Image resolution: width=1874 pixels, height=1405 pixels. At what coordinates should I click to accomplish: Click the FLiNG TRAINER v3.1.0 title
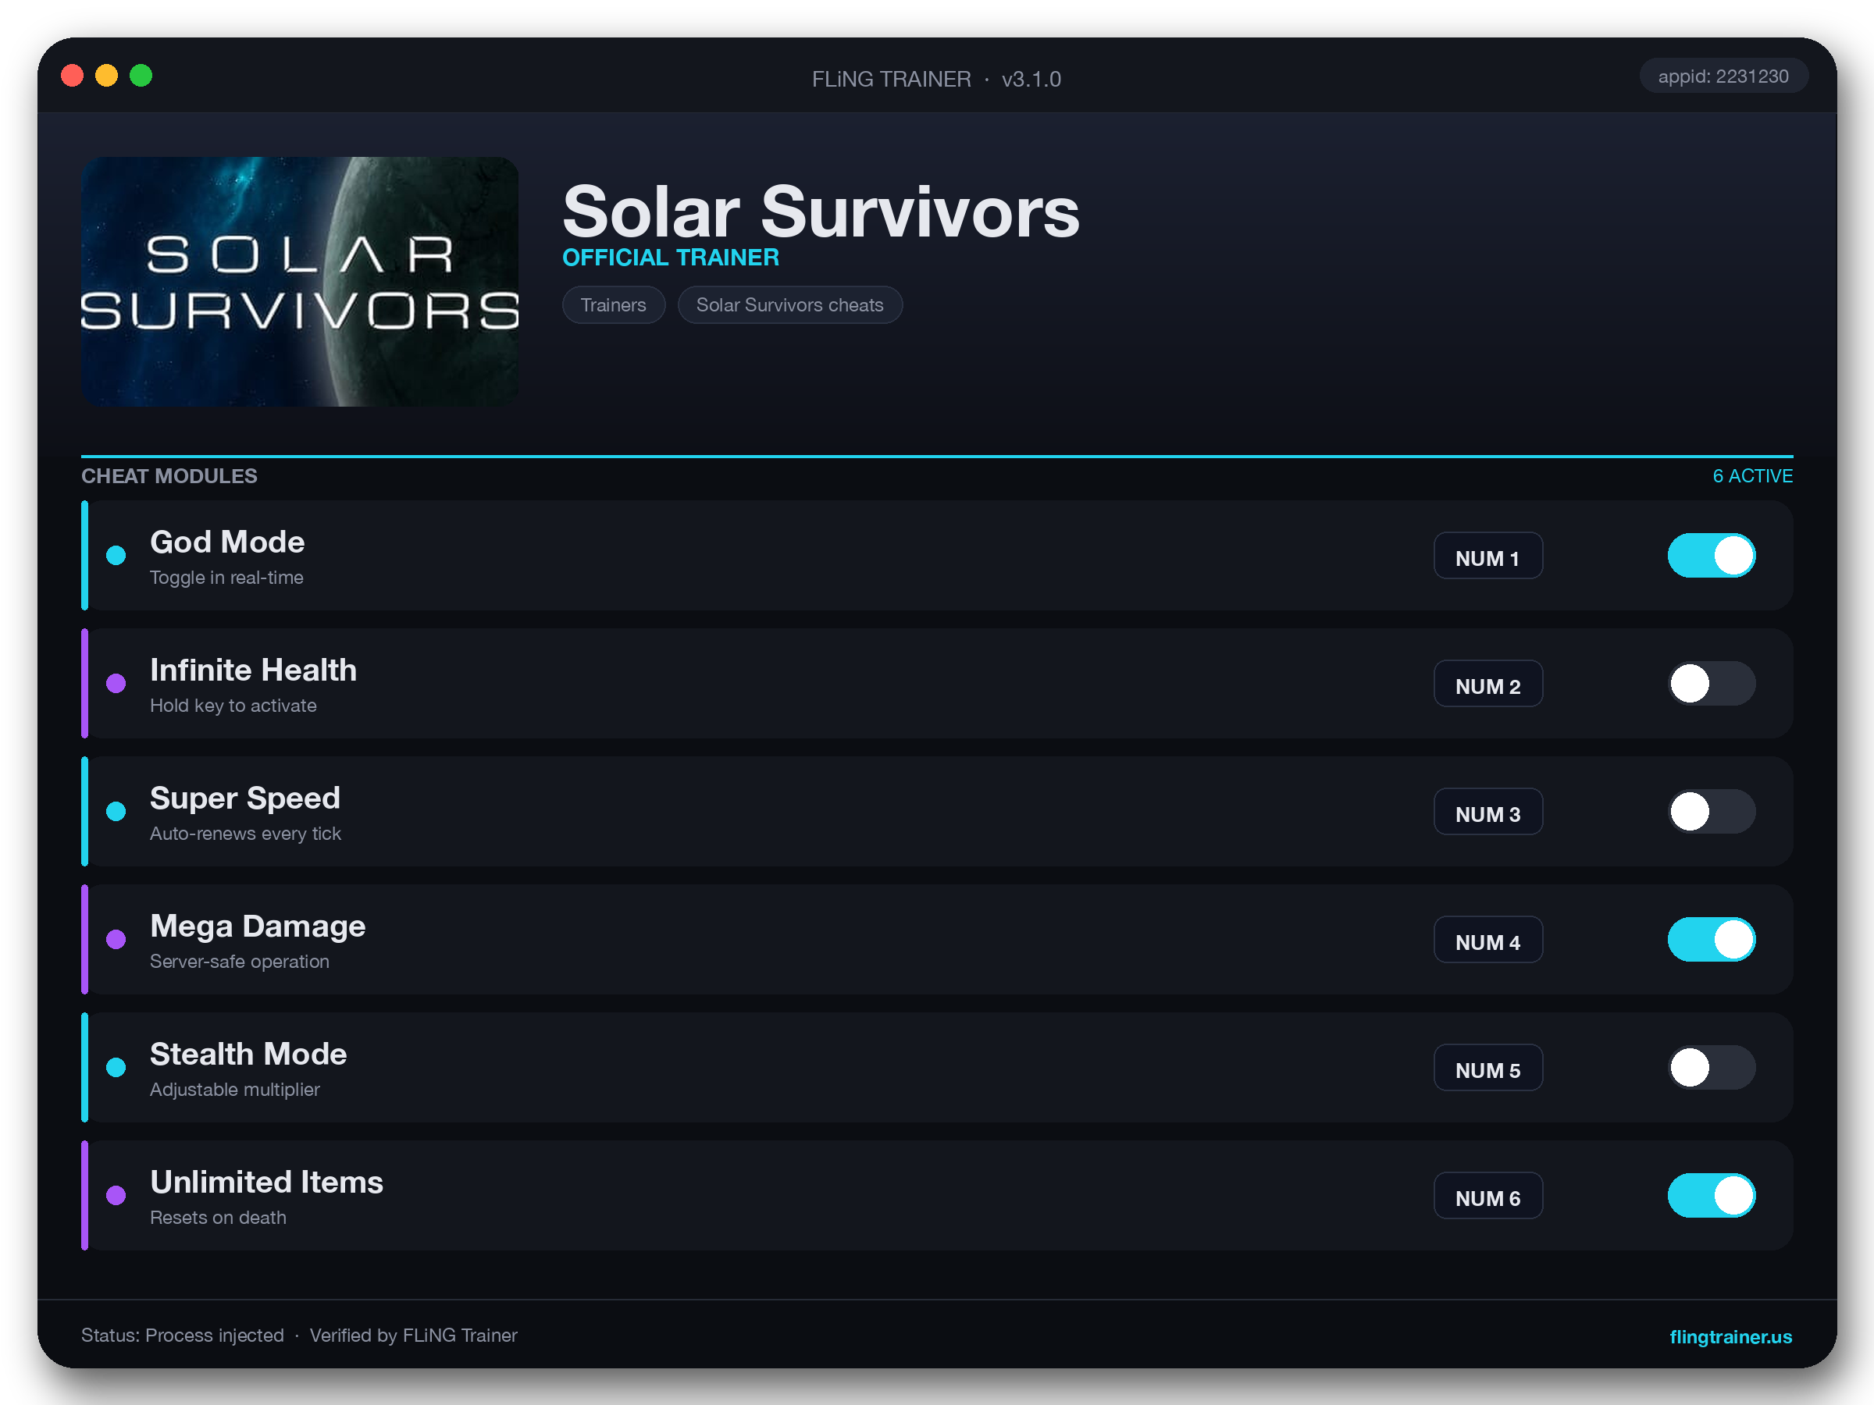(x=936, y=79)
